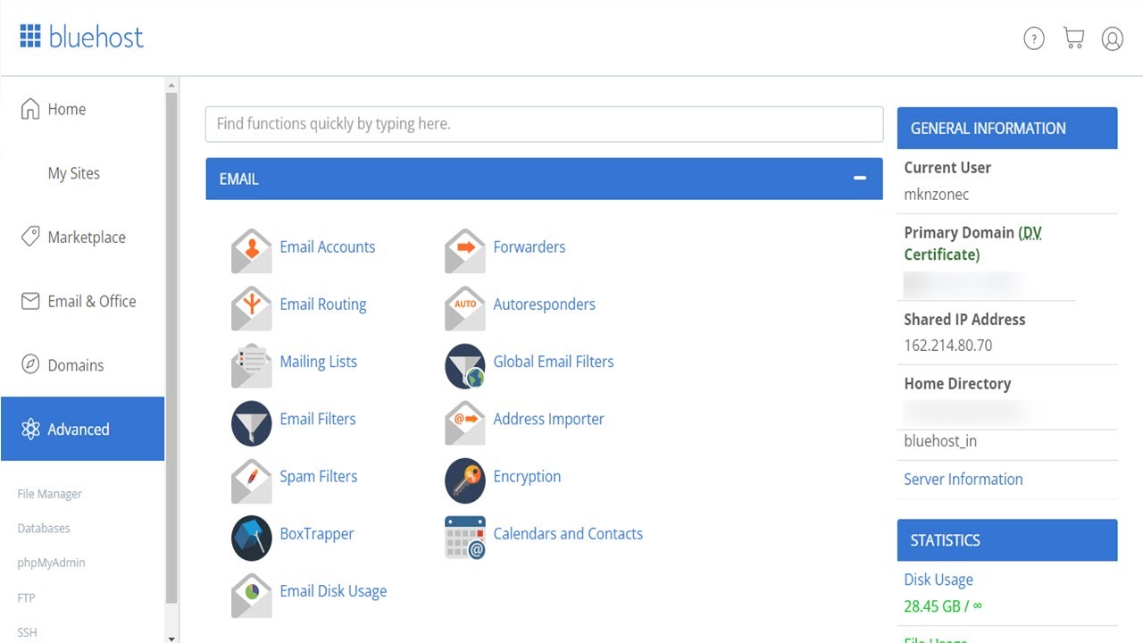The height and width of the screenshot is (643, 1143).
Task: Open the Spam Filters icon
Action: pos(252,480)
